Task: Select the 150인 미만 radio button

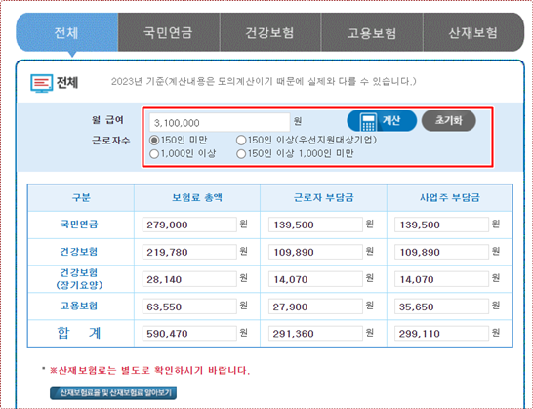Action: [x=154, y=140]
